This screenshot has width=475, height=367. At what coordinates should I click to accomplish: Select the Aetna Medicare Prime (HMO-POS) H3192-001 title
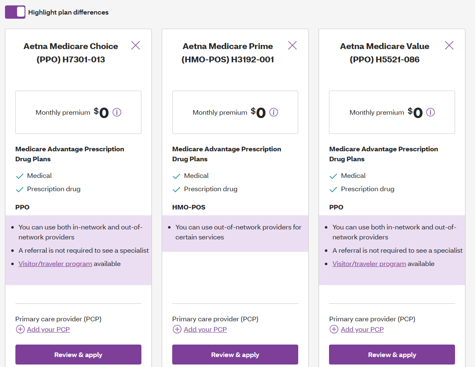[x=228, y=53]
